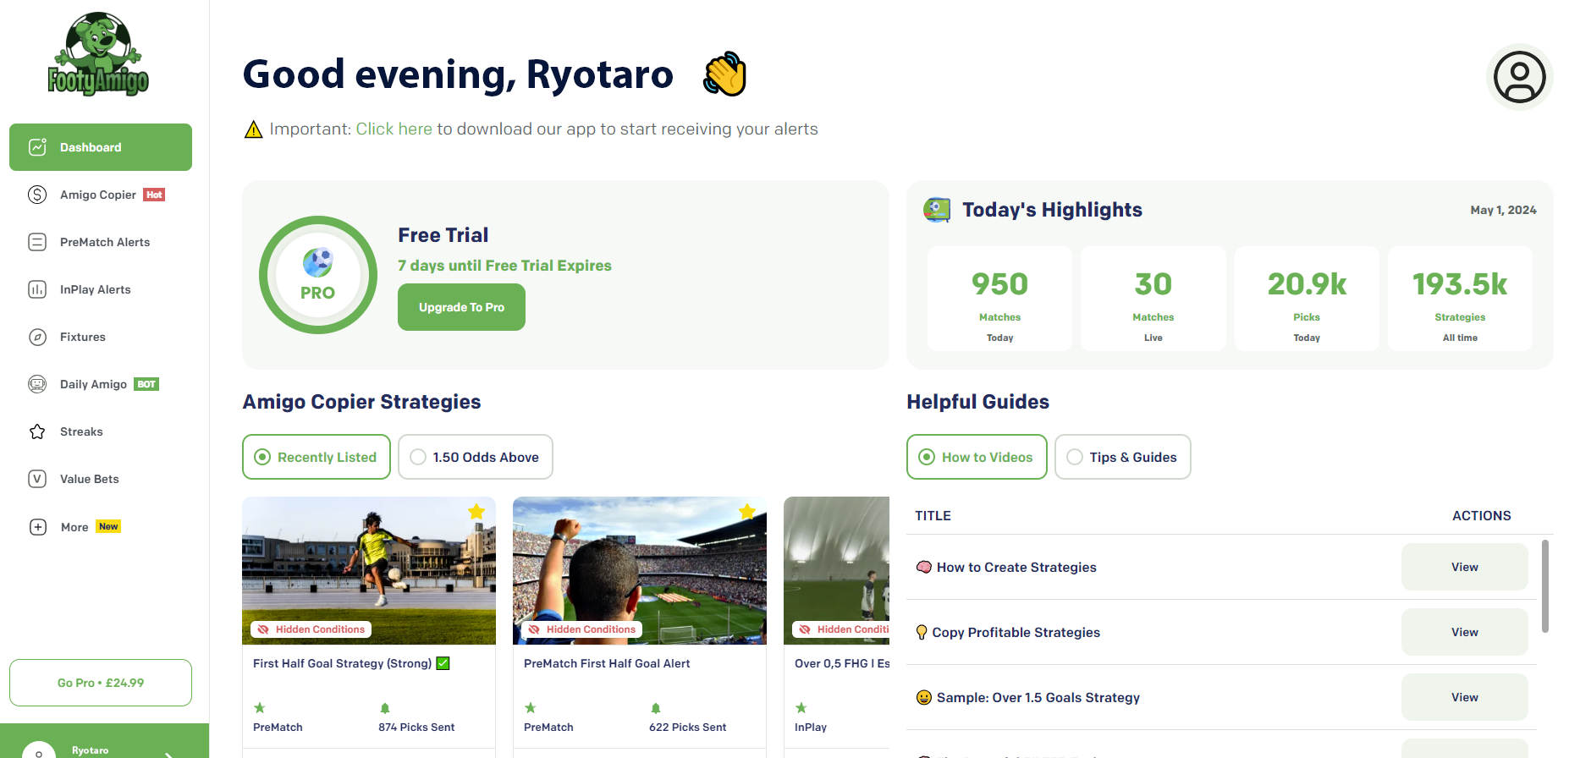This screenshot has height=758, width=1591.
Task: Click the Dashboard chart icon
Action: click(37, 147)
